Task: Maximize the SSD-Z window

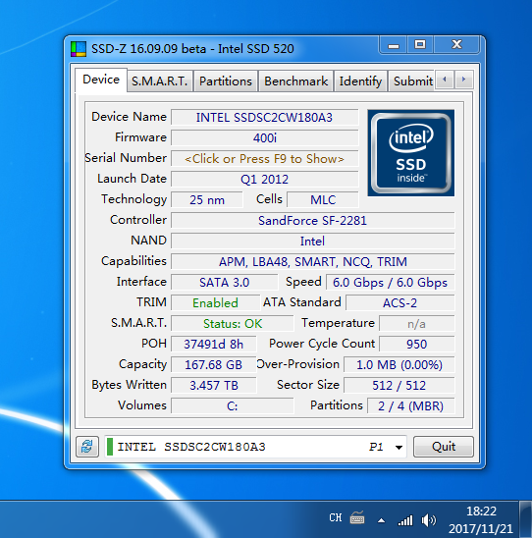Action: tap(420, 45)
